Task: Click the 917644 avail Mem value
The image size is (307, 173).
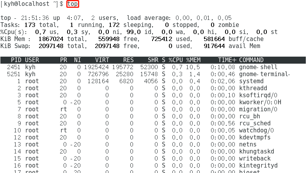Action: pyautogui.click(x=214, y=46)
